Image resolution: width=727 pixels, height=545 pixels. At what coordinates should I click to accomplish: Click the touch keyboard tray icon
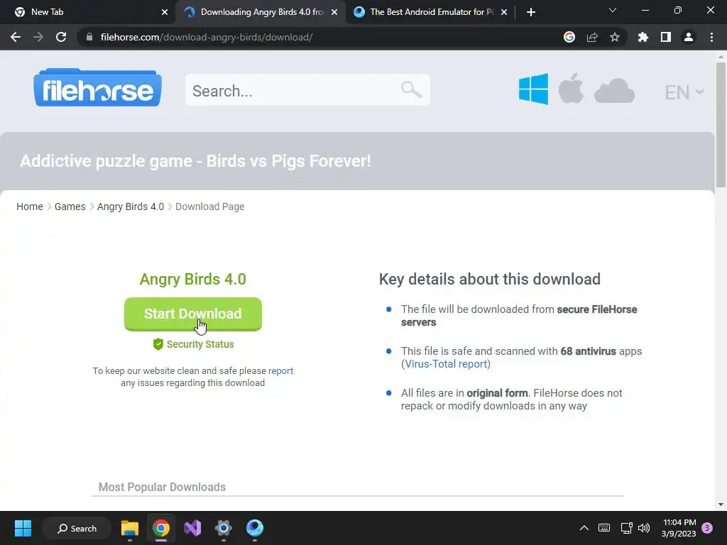pyautogui.click(x=604, y=528)
